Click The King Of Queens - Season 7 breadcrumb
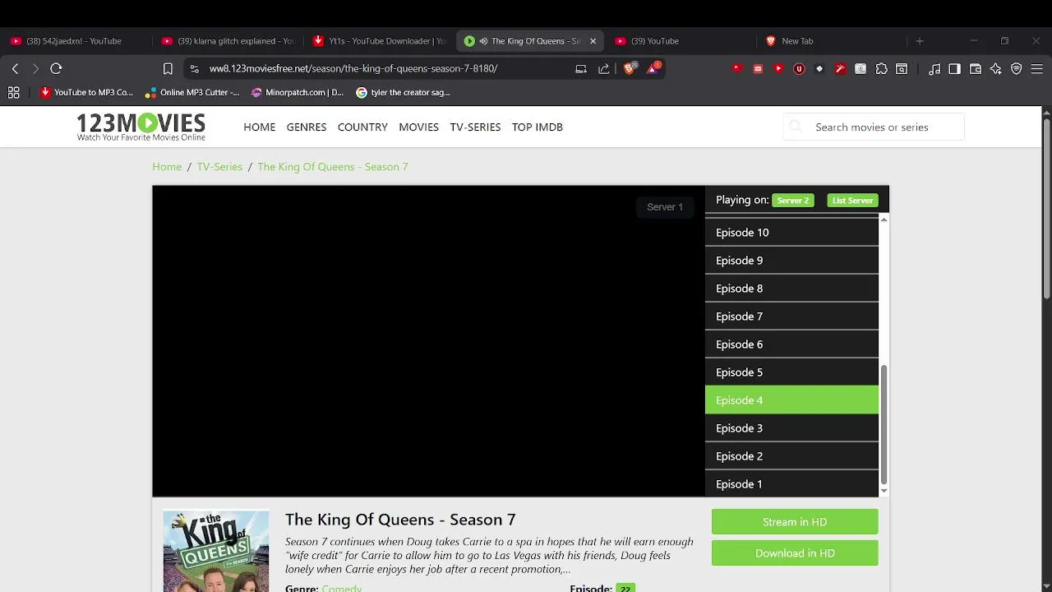Viewport: 1052px width, 592px height. coord(333,166)
